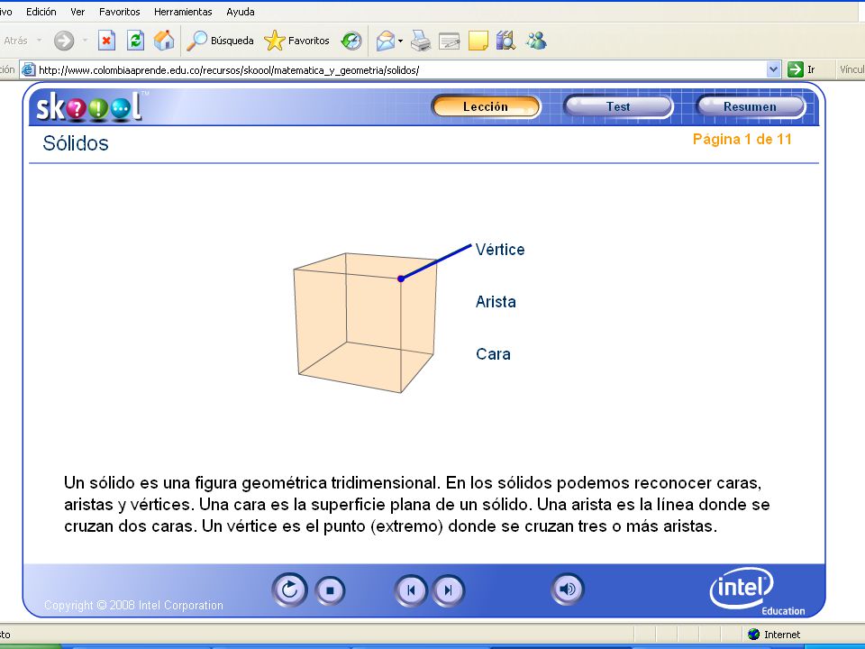
Task: Click the skoool logo
Action: [90, 106]
